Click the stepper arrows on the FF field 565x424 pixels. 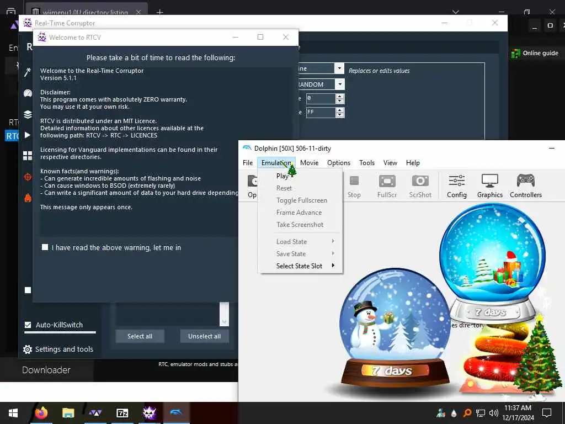(x=340, y=113)
